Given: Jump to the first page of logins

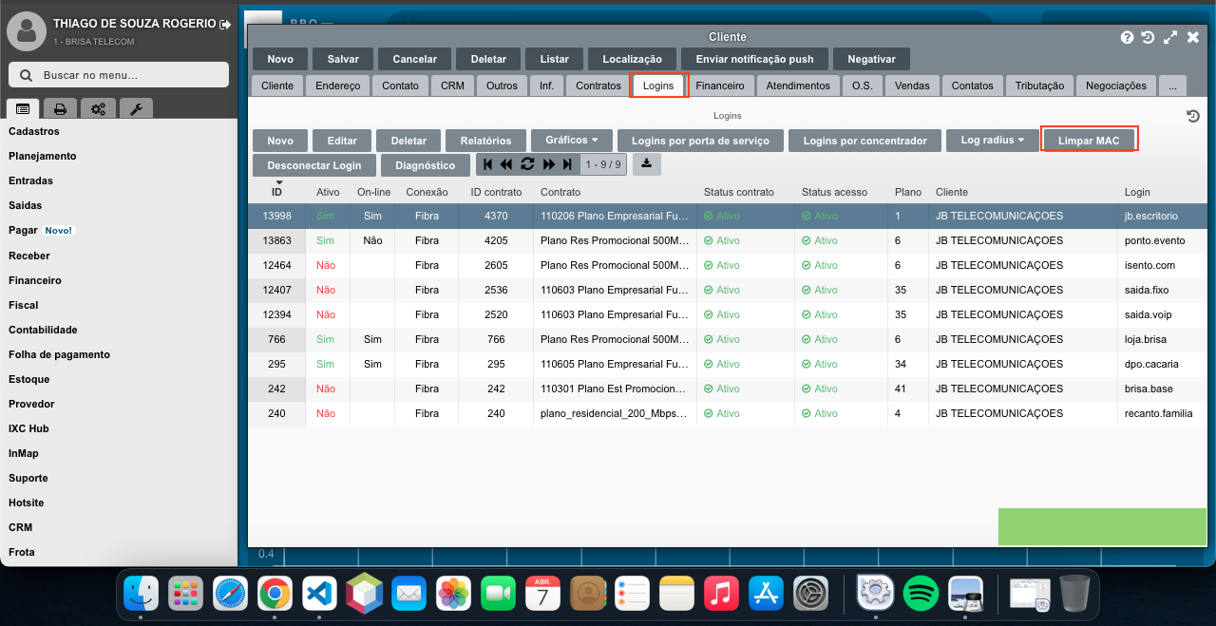Looking at the screenshot, I should click(487, 164).
